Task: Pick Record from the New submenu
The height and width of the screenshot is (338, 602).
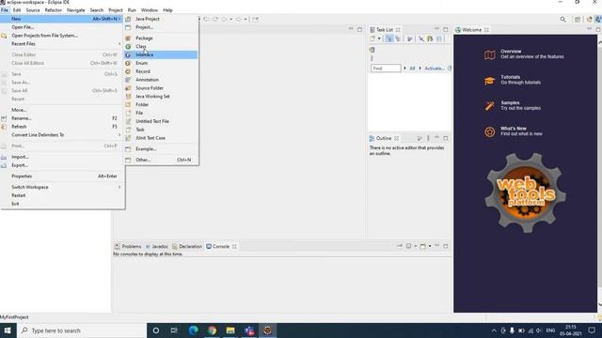Action: tap(143, 71)
